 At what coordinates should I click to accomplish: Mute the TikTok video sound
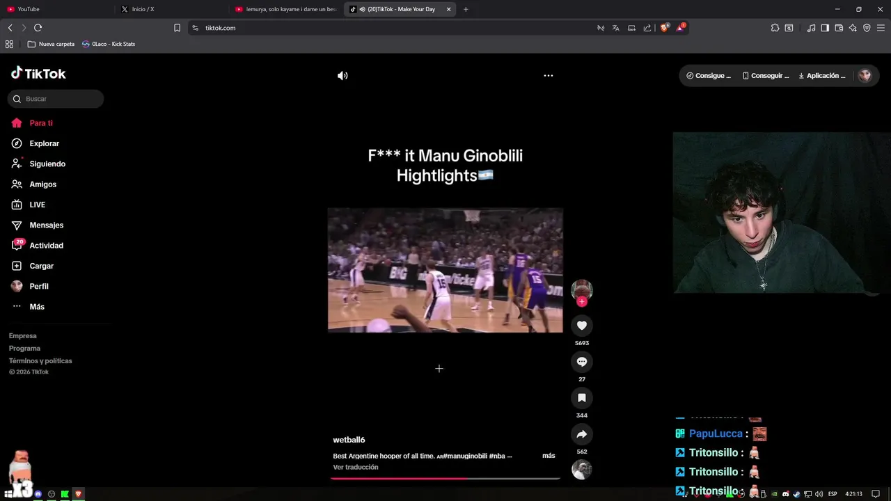[342, 76]
